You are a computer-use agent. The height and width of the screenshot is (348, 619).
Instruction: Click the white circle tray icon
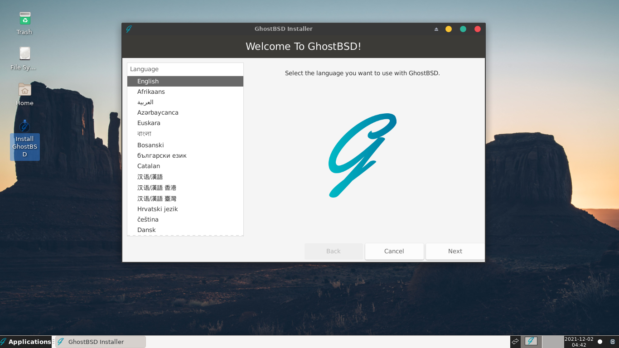click(x=600, y=342)
